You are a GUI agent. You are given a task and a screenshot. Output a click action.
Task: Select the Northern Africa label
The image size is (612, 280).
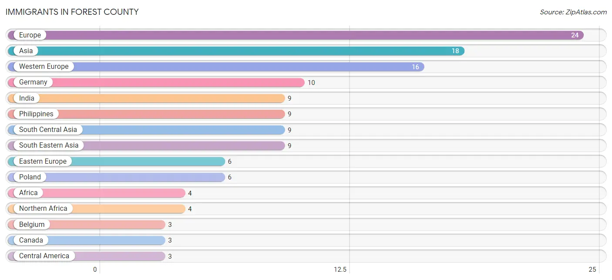(x=43, y=209)
